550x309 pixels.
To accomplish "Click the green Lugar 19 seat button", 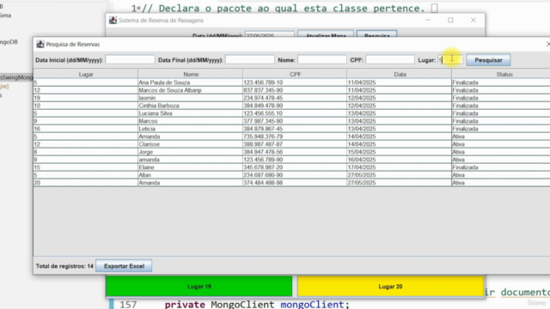I will pyautogui.click(x=199, y=286).
